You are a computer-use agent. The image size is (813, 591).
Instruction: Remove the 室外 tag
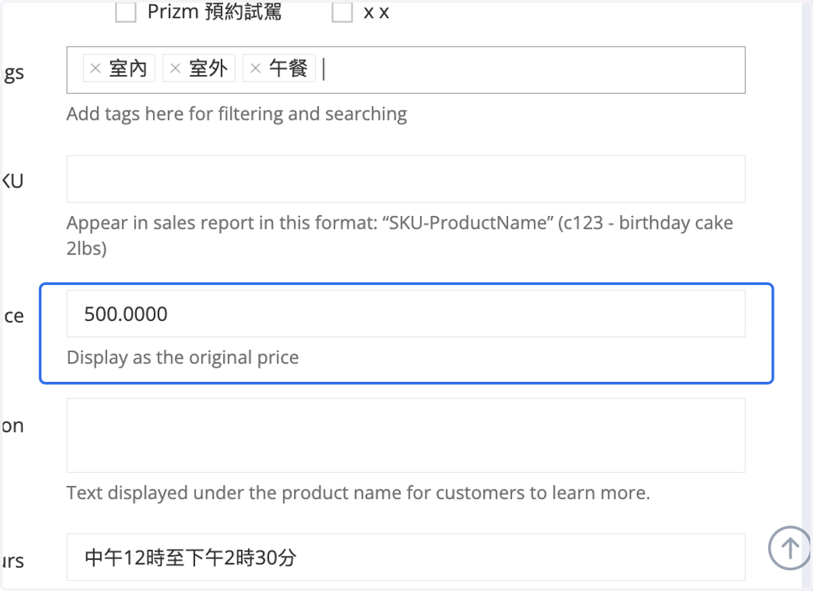(175, 68)
